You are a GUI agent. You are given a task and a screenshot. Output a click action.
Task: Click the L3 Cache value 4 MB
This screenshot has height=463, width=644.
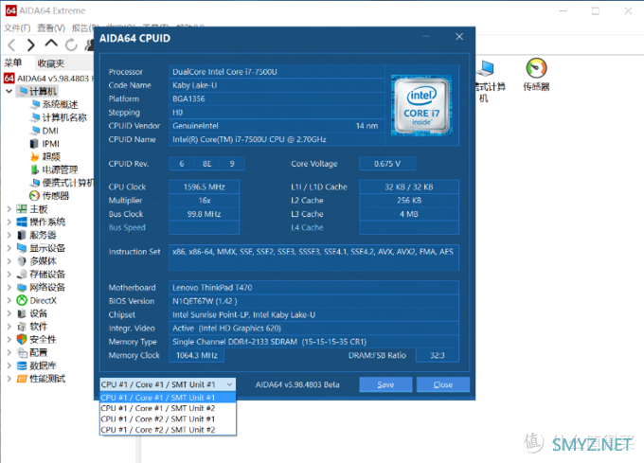pyautogui.click(x=409, y=214)
